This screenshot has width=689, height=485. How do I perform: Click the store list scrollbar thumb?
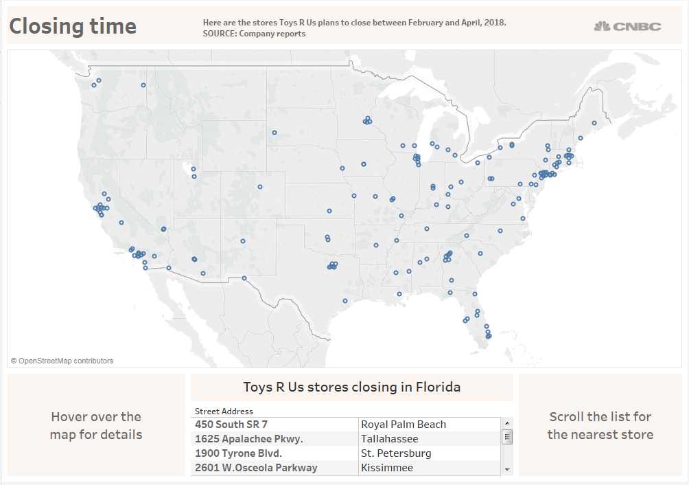[507, 437]
